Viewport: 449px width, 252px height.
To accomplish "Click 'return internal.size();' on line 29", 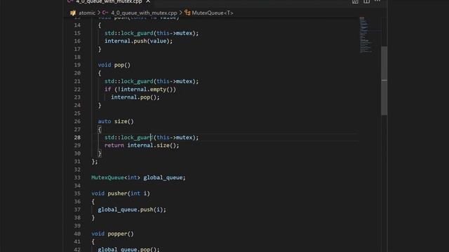I will coord(142,146).
